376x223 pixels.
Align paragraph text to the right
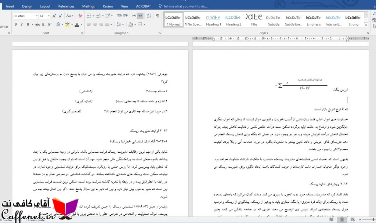tap(101, 25)
